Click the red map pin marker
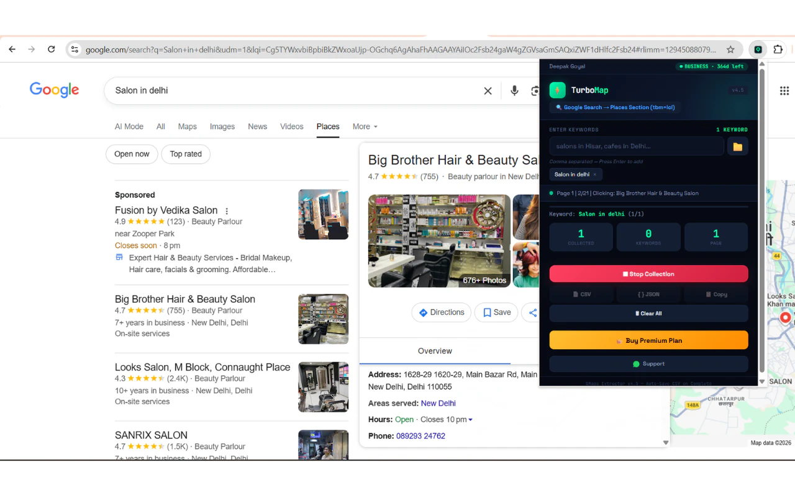The height and width of the screenshot is (496, 795). (786, 318)
